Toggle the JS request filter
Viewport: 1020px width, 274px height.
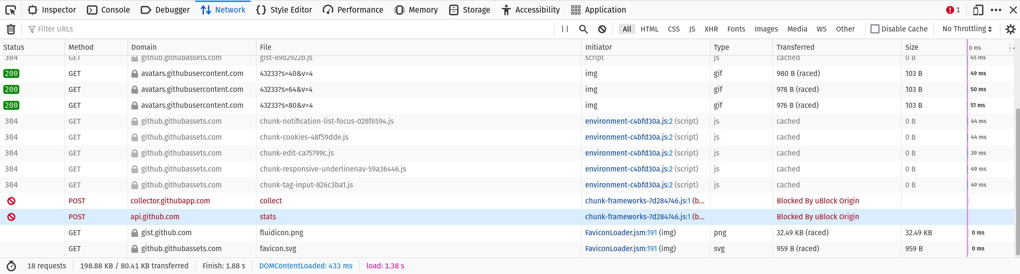692,29
